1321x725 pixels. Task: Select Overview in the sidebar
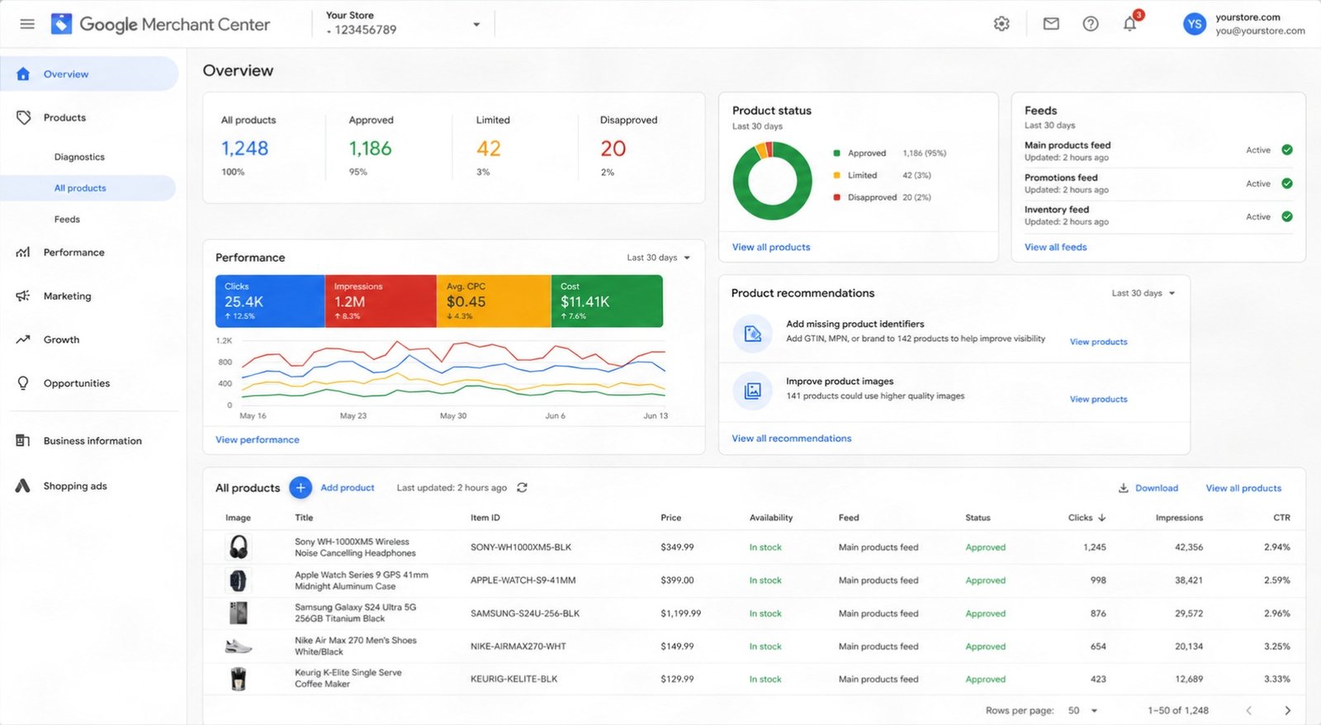point(89,73)
